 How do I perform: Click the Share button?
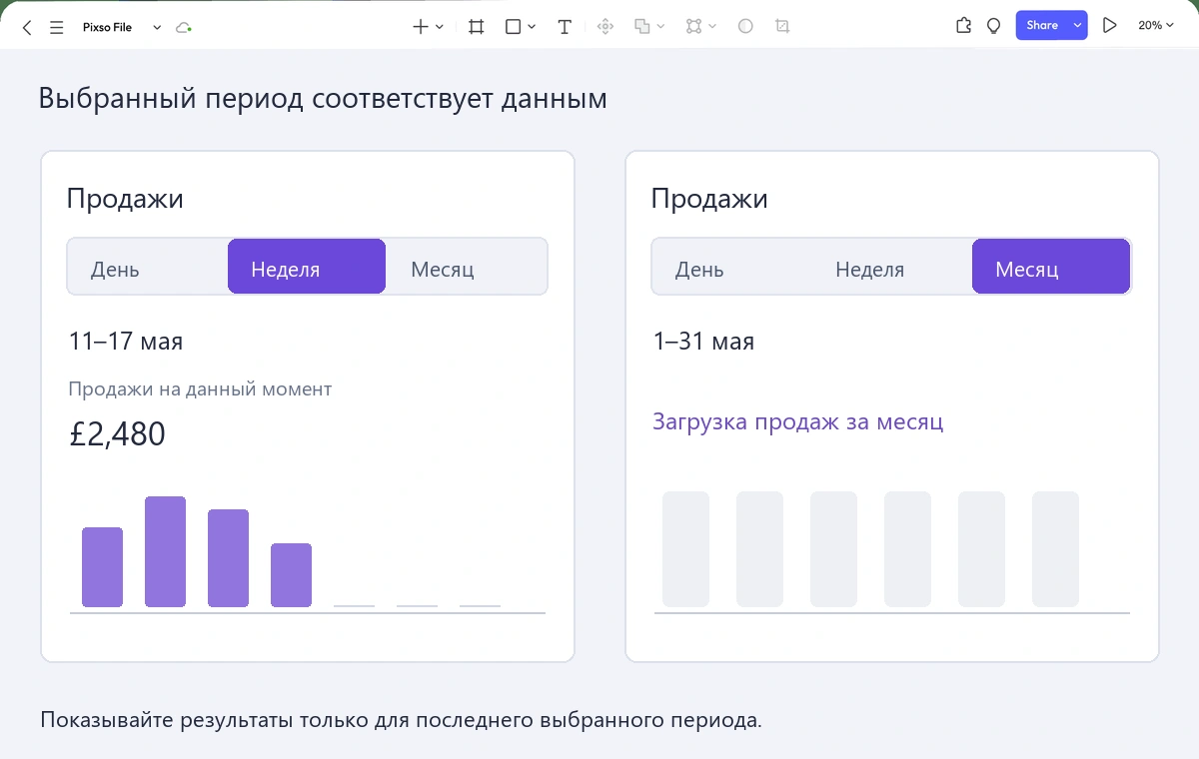point(1042,26)
